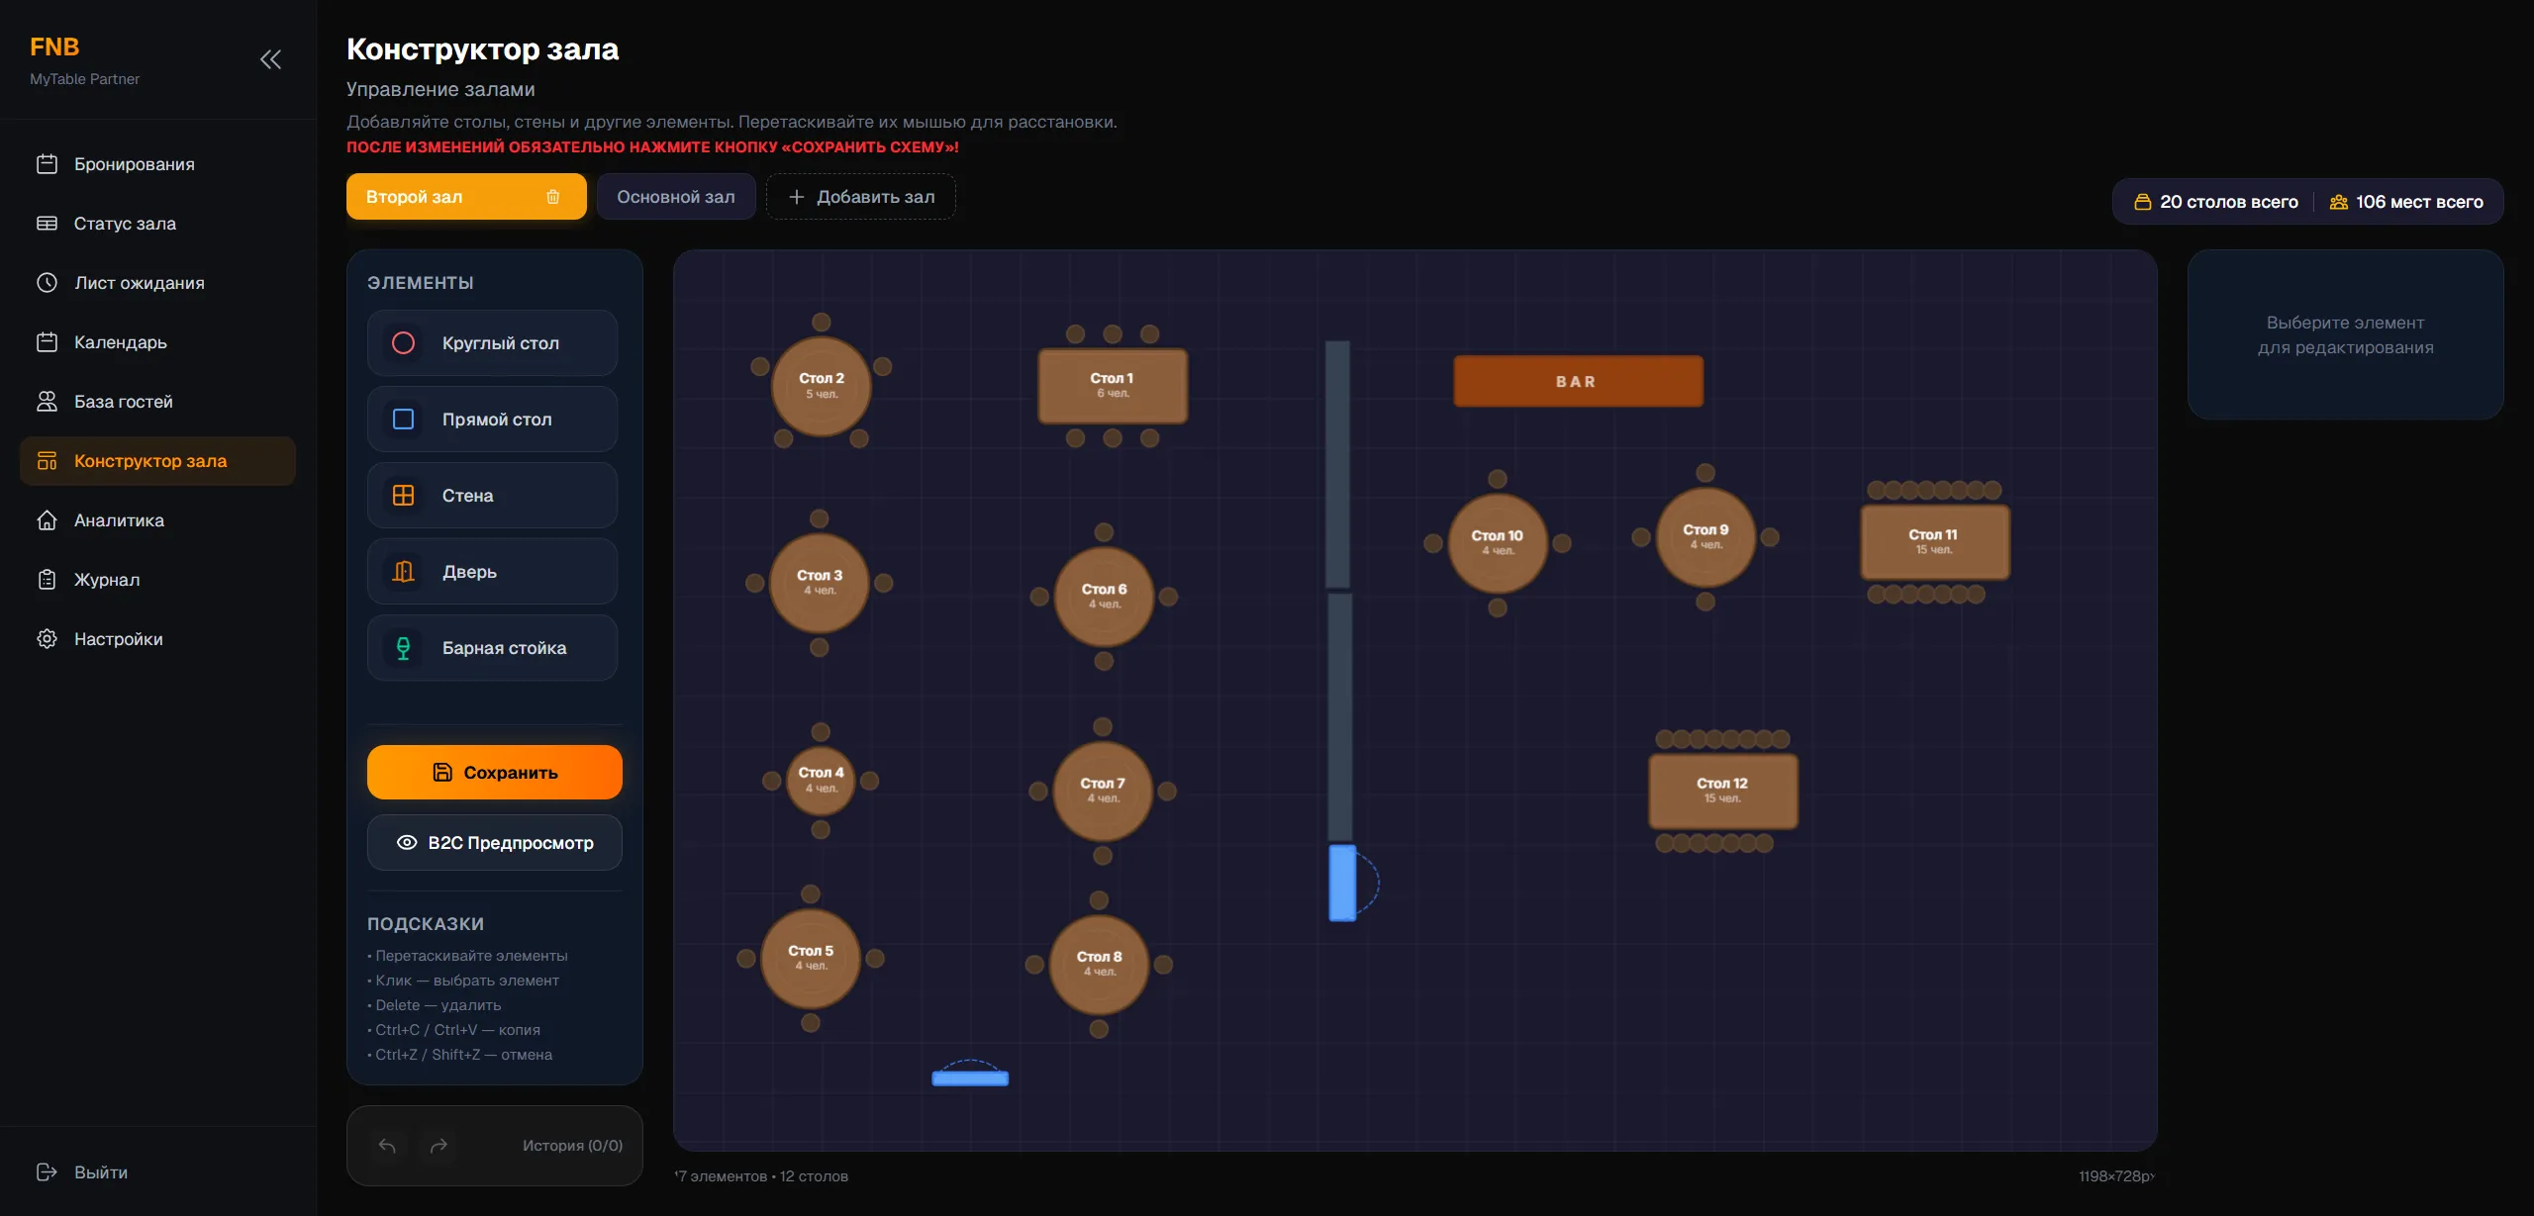Add a Стена wall element
2534x1216 pixels.
pos(492,496)
